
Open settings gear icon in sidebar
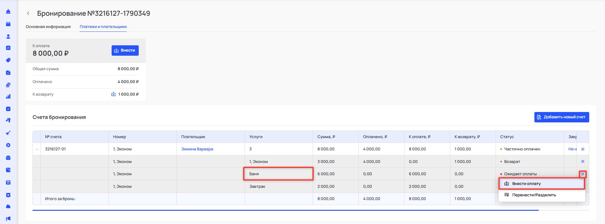tap(8, 145)
